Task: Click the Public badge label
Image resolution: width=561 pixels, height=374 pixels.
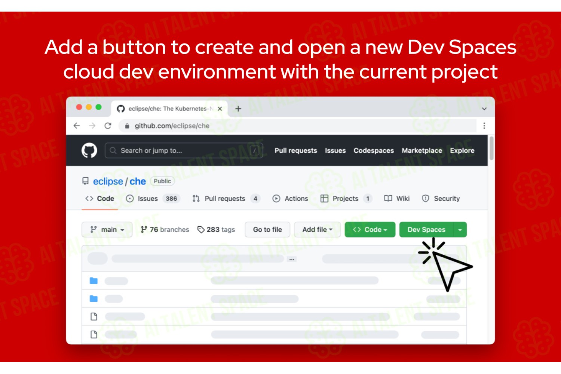Action: point(162,181)
